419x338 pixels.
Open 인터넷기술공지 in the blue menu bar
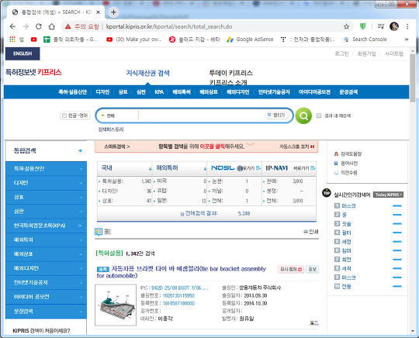tap(274, 92)
